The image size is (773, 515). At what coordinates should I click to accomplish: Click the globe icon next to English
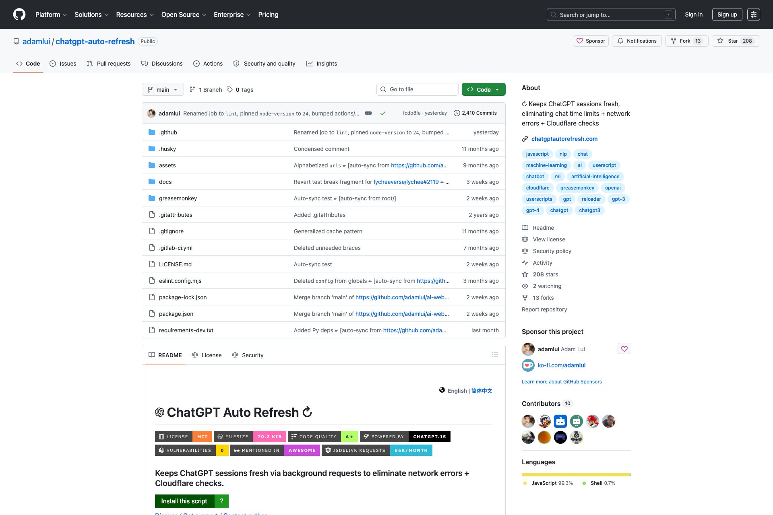442,390
